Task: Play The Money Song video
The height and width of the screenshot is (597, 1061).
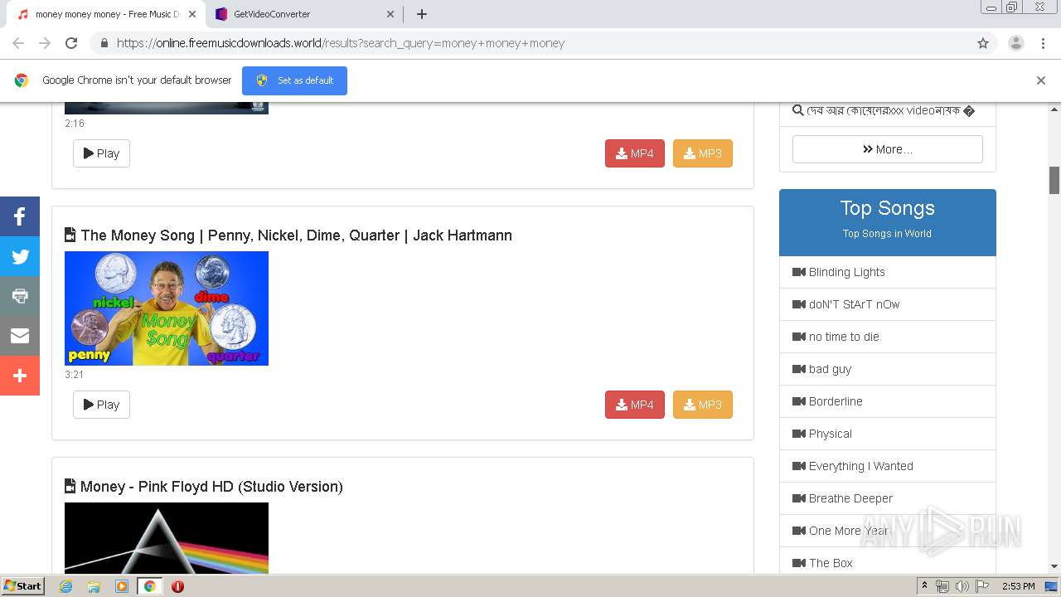Action: [x=101, y=405]
